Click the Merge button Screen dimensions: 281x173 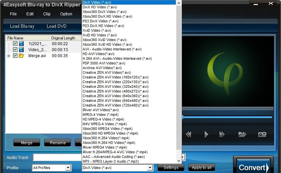[27, 143]
